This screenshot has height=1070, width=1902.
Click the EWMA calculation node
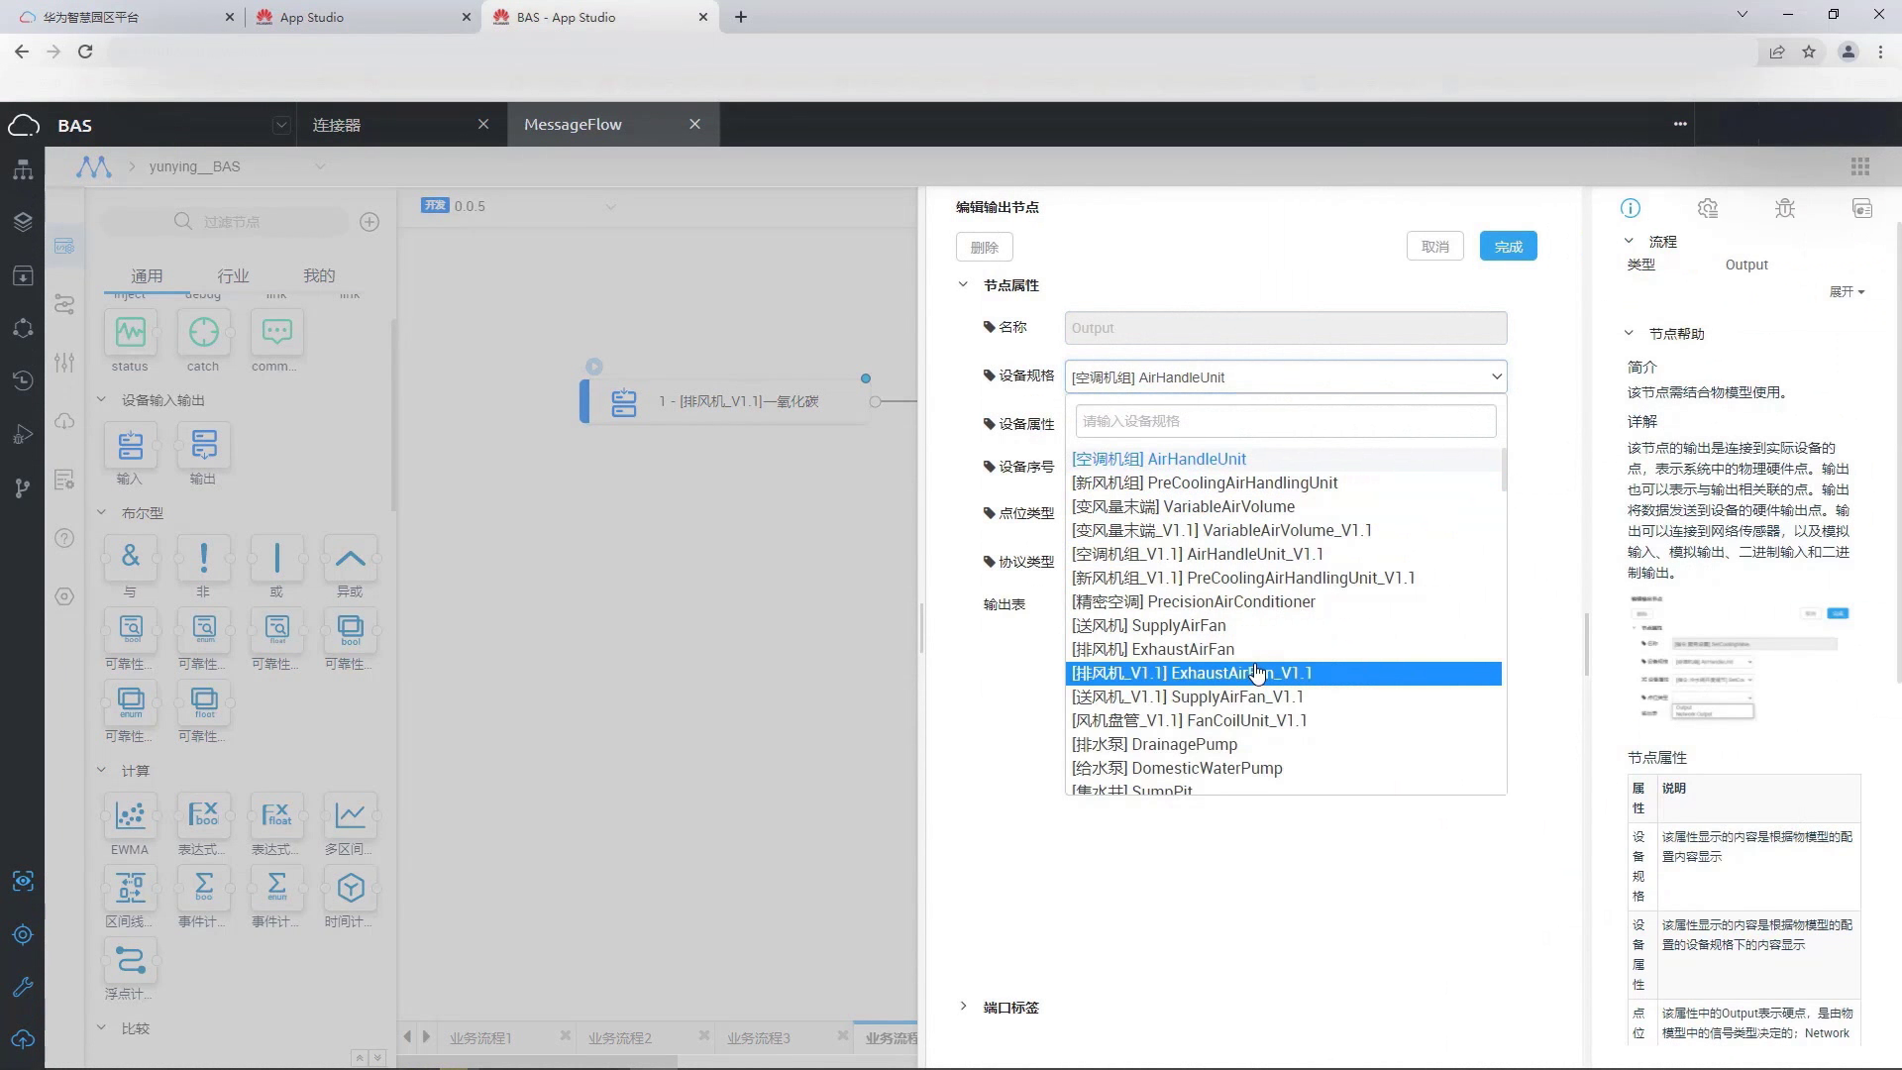tap(130, 815)
